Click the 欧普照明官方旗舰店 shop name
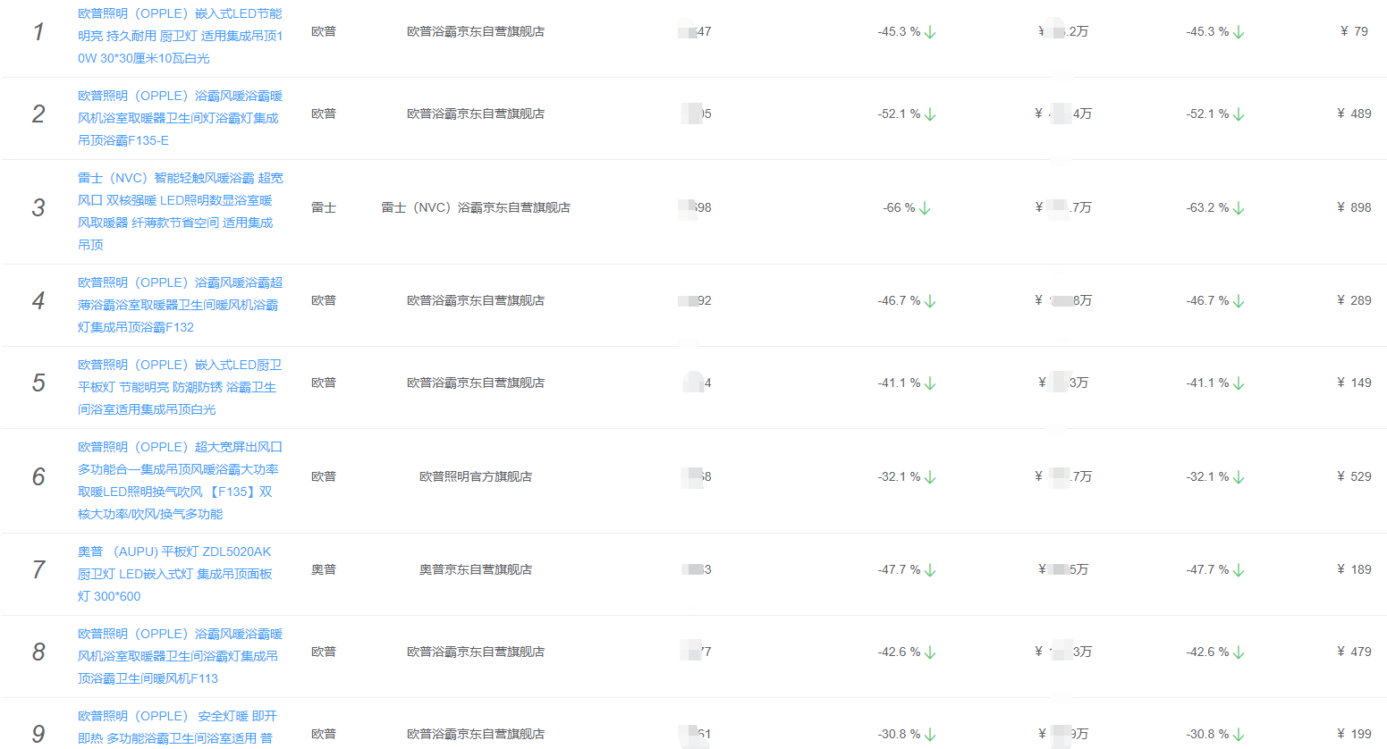1387x749 pixels. click(475, 476)
